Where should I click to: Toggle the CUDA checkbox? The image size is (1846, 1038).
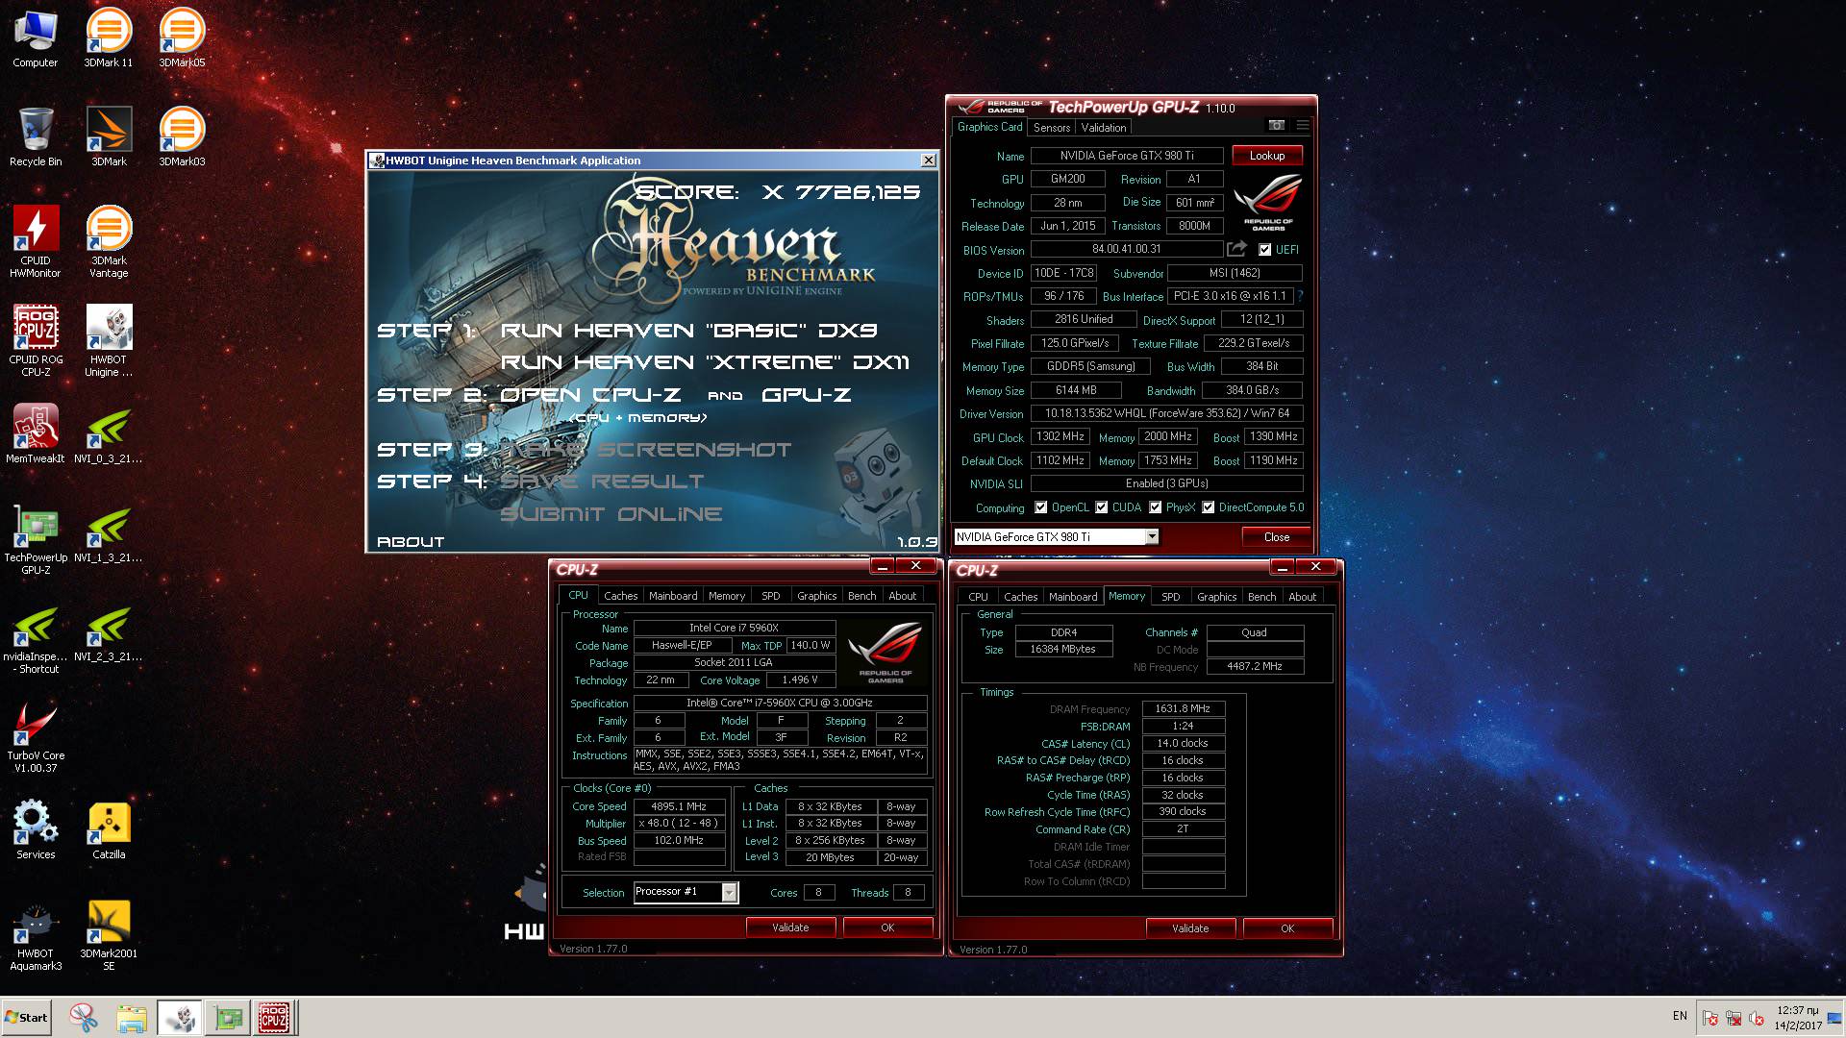coord(1101,507)
